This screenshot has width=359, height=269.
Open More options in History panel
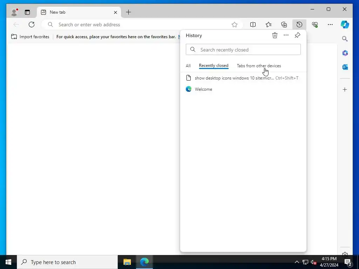pyautogui.click(x=286, y=35)
